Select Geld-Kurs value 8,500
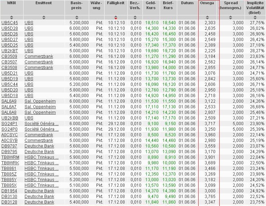Image resolution: width=266 pixels, height=206 pixels. (x=153, y=135)
